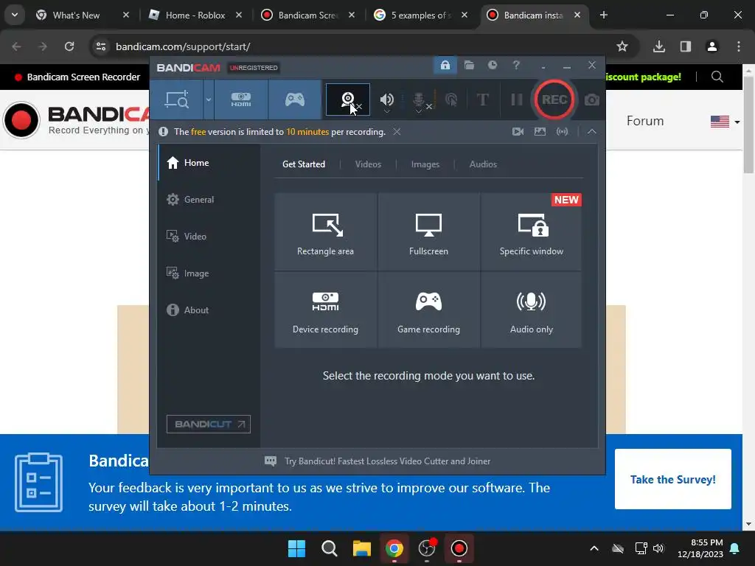755x566 pixels.
Task: Click the image icon in info bar
Action: [540, 131]
